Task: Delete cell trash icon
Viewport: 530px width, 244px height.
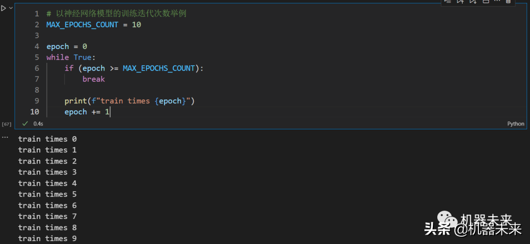Action: click(x=508, y=2)
